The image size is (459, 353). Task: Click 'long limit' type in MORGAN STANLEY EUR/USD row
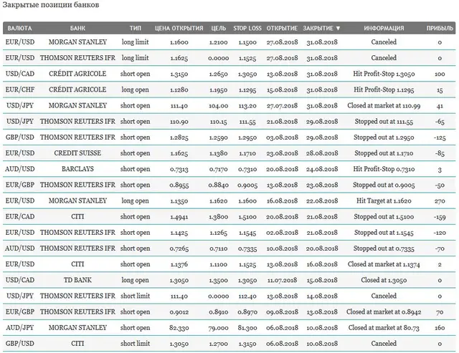(136, 42)
